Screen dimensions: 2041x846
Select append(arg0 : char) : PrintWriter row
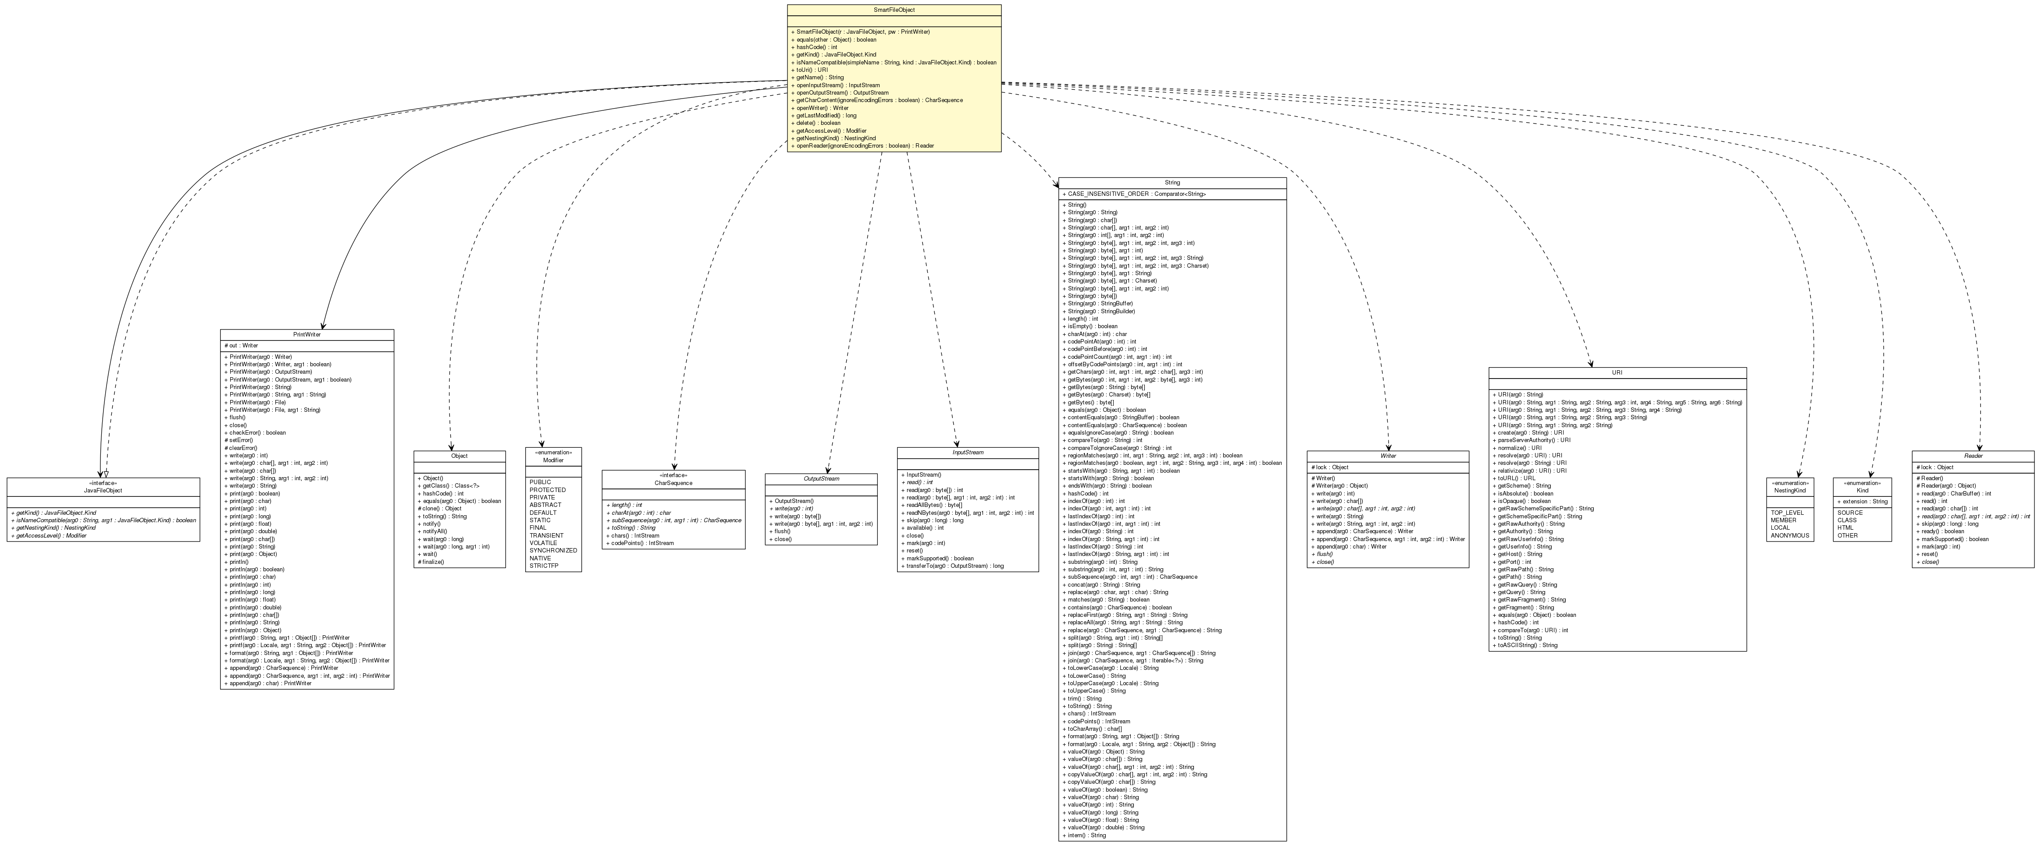268,684
